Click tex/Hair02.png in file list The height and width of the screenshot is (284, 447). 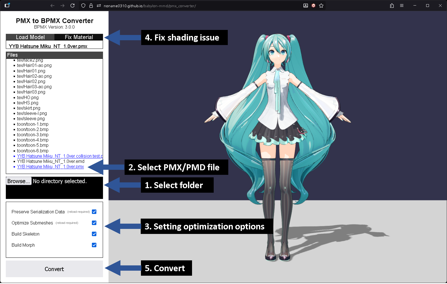point(31,82)
